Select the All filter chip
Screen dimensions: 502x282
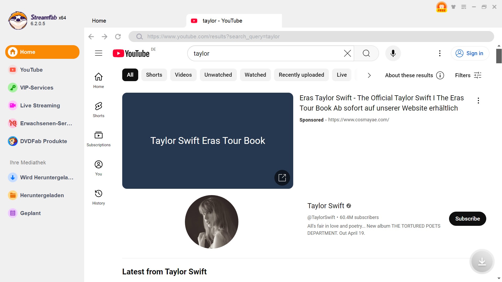(130, 75)
